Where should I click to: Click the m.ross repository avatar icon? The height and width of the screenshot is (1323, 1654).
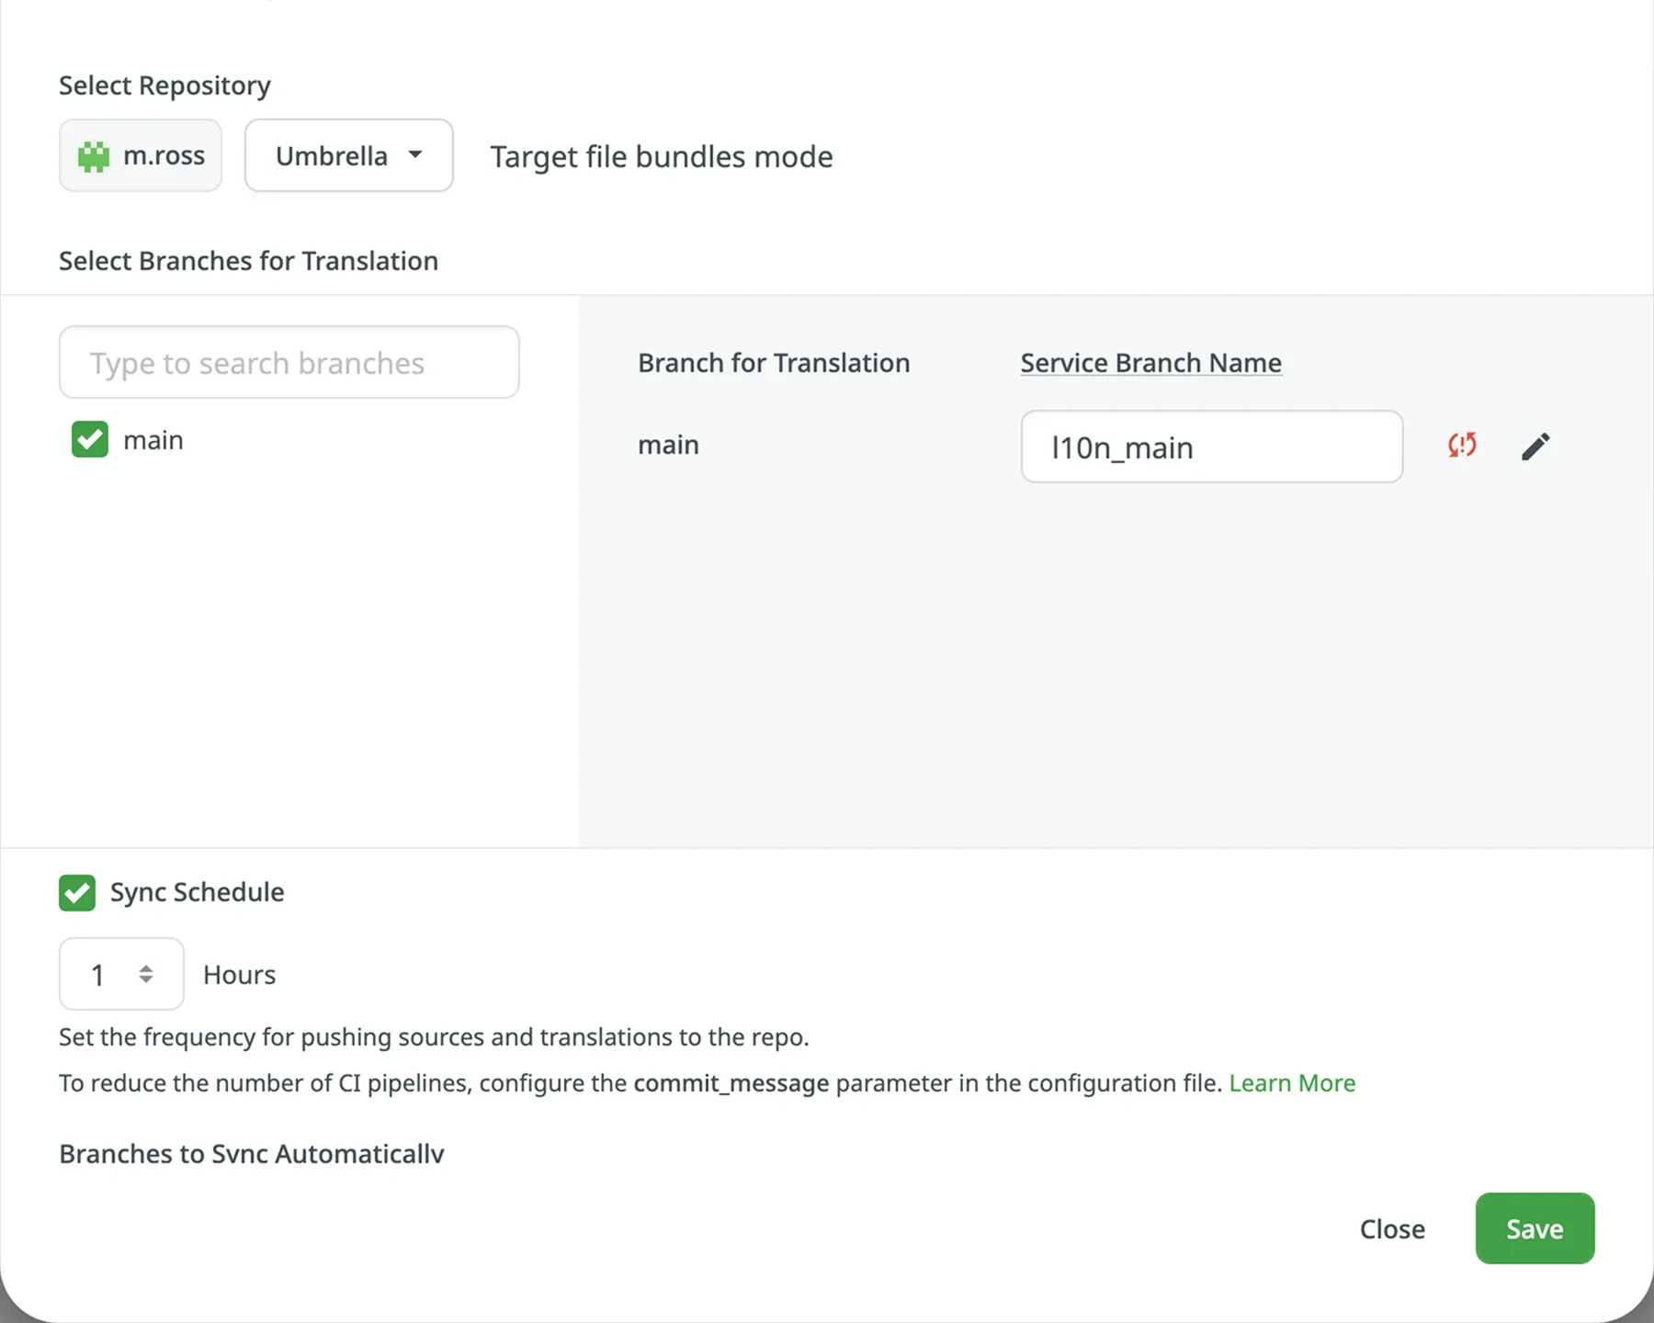point(95,155)
